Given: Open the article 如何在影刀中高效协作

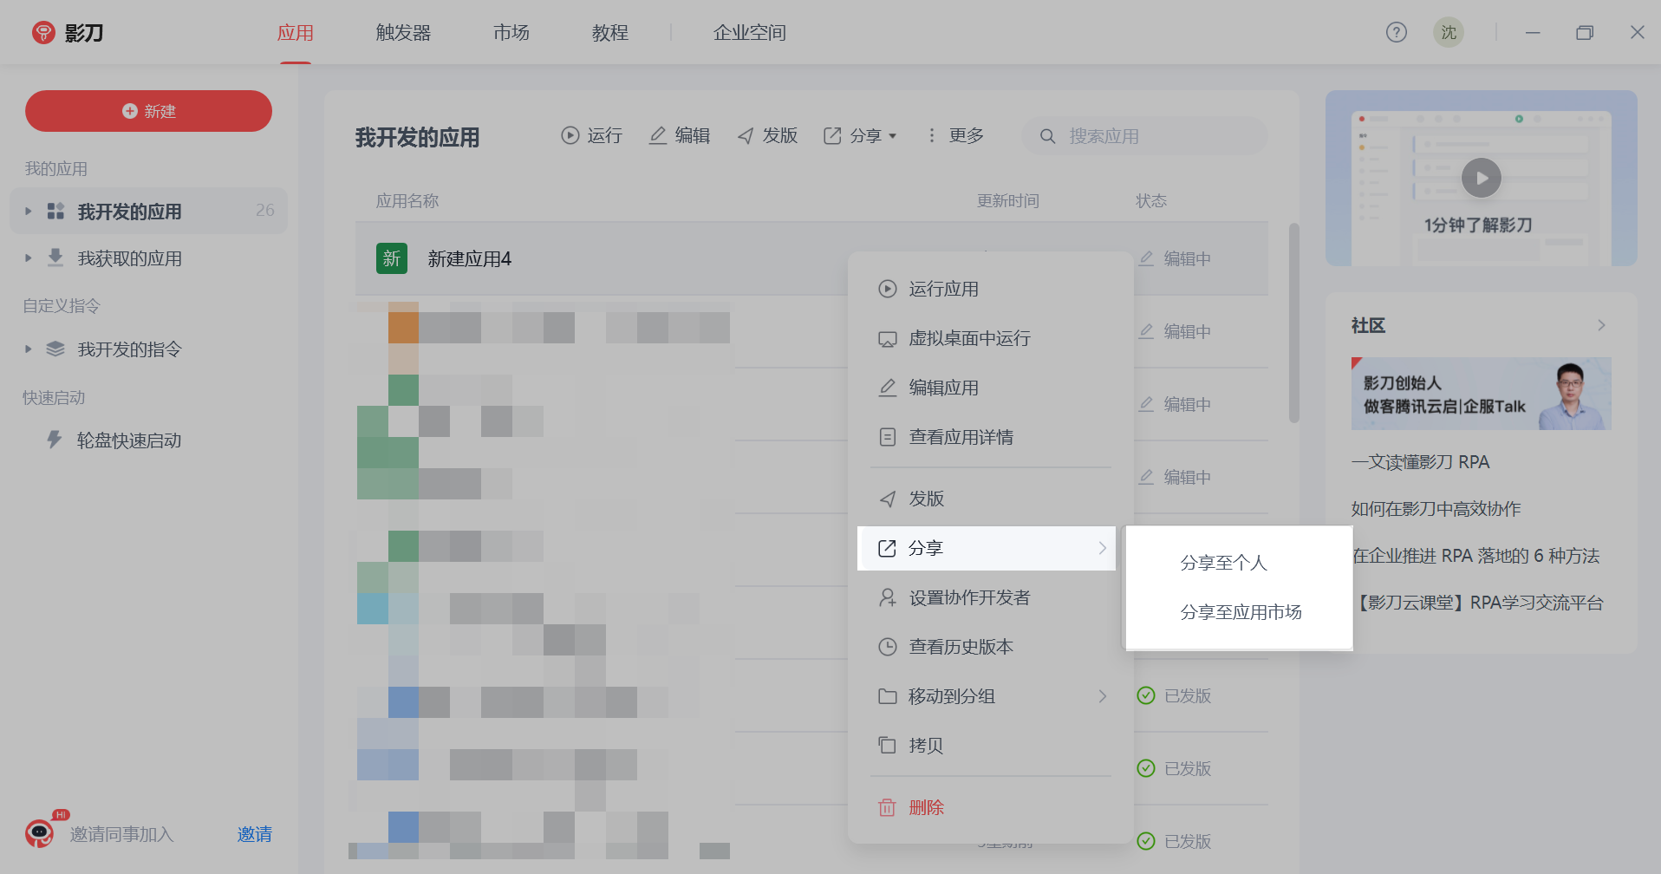Looking at the screenshot, I should (x=1436, y=509).
